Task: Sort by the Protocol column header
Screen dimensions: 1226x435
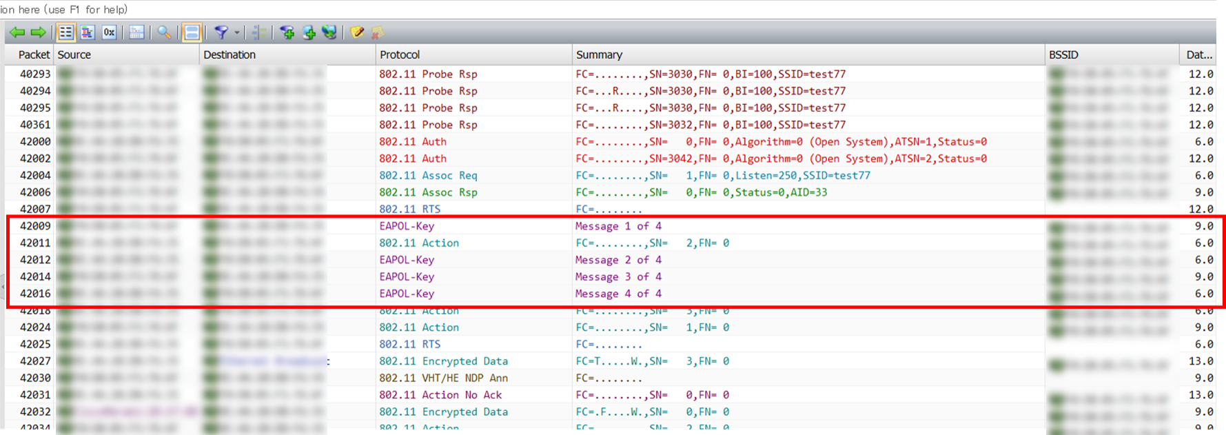Action: 474,54
